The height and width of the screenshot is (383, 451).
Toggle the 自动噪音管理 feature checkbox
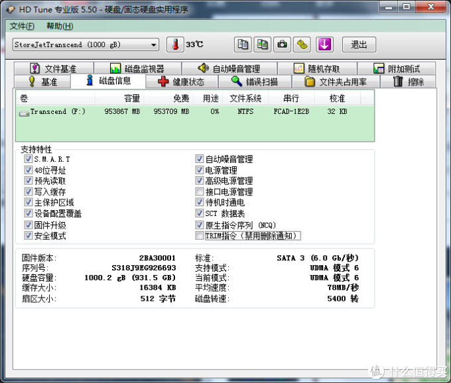pyautogui.click(x=200, y=158)
